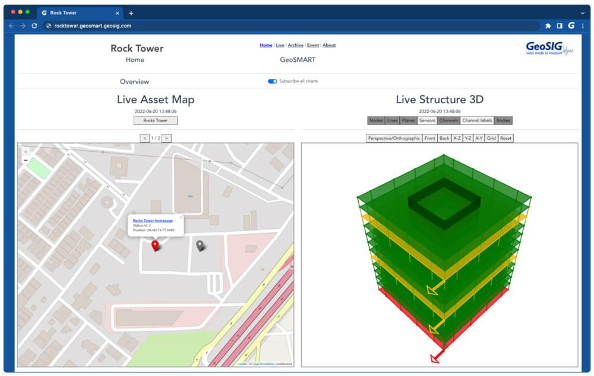Open the Archive menu link

pyautogui.click(x=295, y=45)
